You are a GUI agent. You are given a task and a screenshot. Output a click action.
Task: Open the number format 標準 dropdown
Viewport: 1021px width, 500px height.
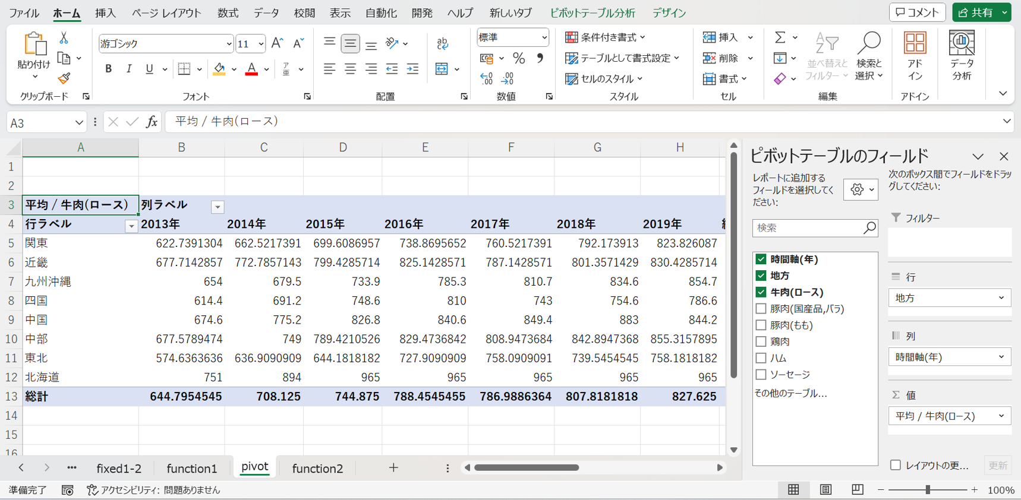tap(544, 37)
